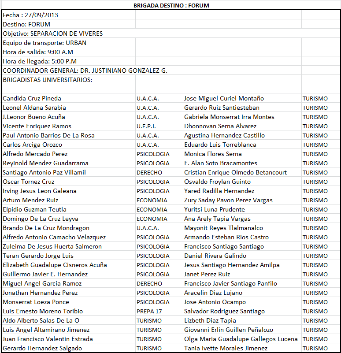
Task: Click DERECHO cell beside Miguel Angel Garcia Ramoz
Action: coord(149,283)
